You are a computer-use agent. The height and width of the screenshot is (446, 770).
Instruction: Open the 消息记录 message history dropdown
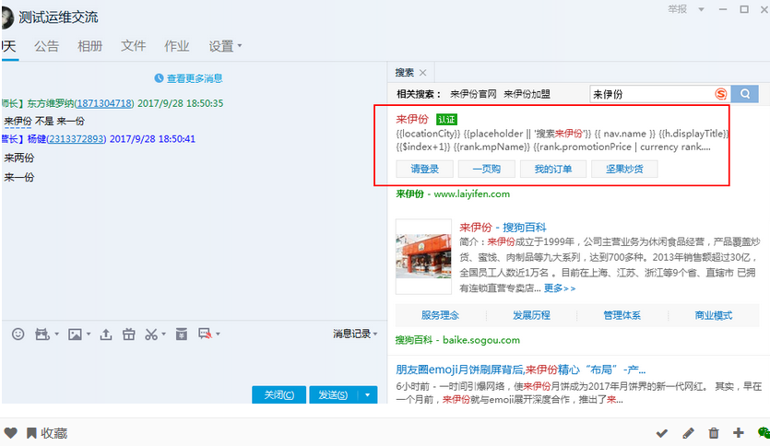click(355, 334)
